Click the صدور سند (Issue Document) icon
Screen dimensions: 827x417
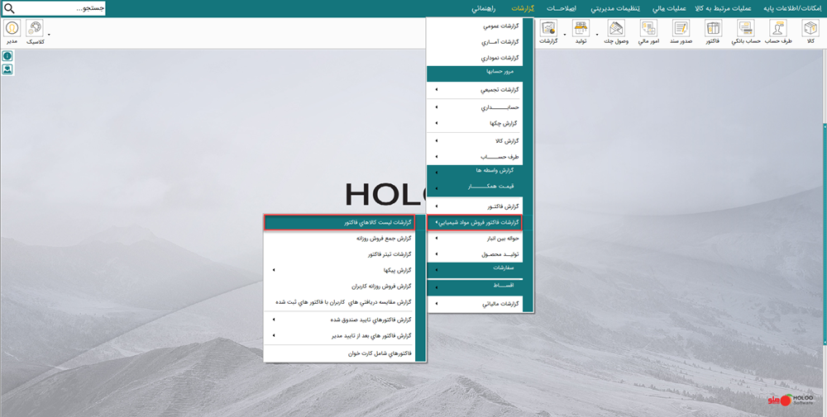pyautogui.click(x=681, y=31)
